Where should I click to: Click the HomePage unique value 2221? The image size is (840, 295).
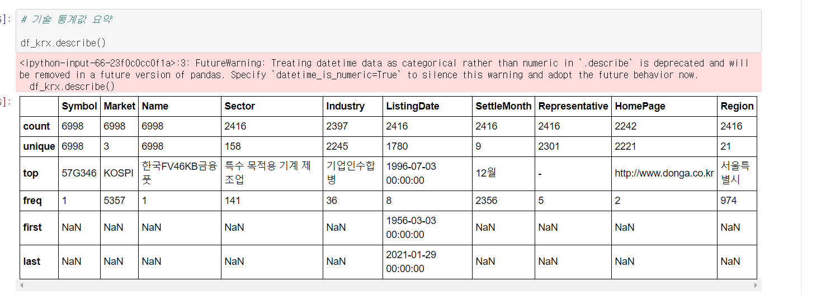click(x=664, y=146)
